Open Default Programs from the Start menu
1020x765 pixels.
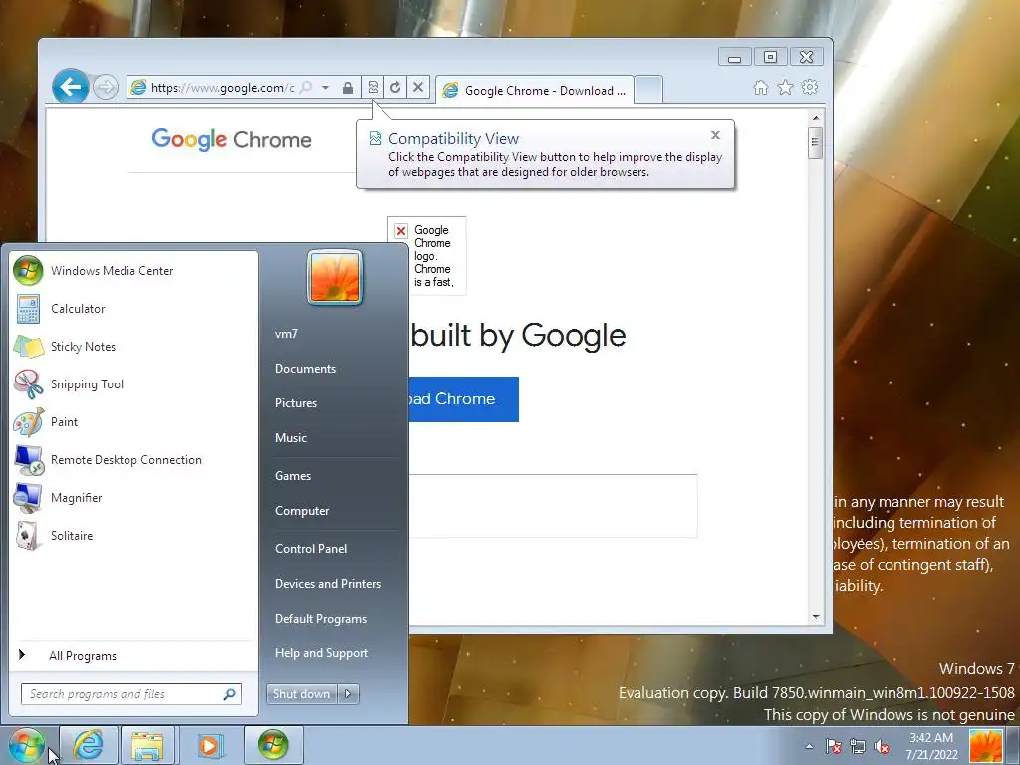335,619
